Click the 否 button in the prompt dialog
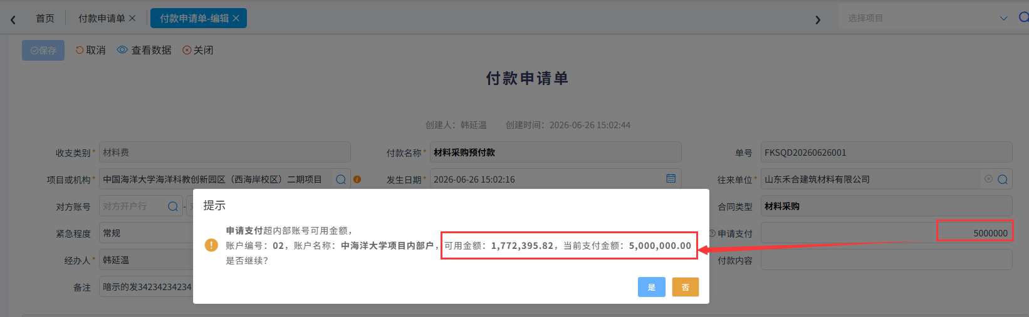 coord(685,287)
